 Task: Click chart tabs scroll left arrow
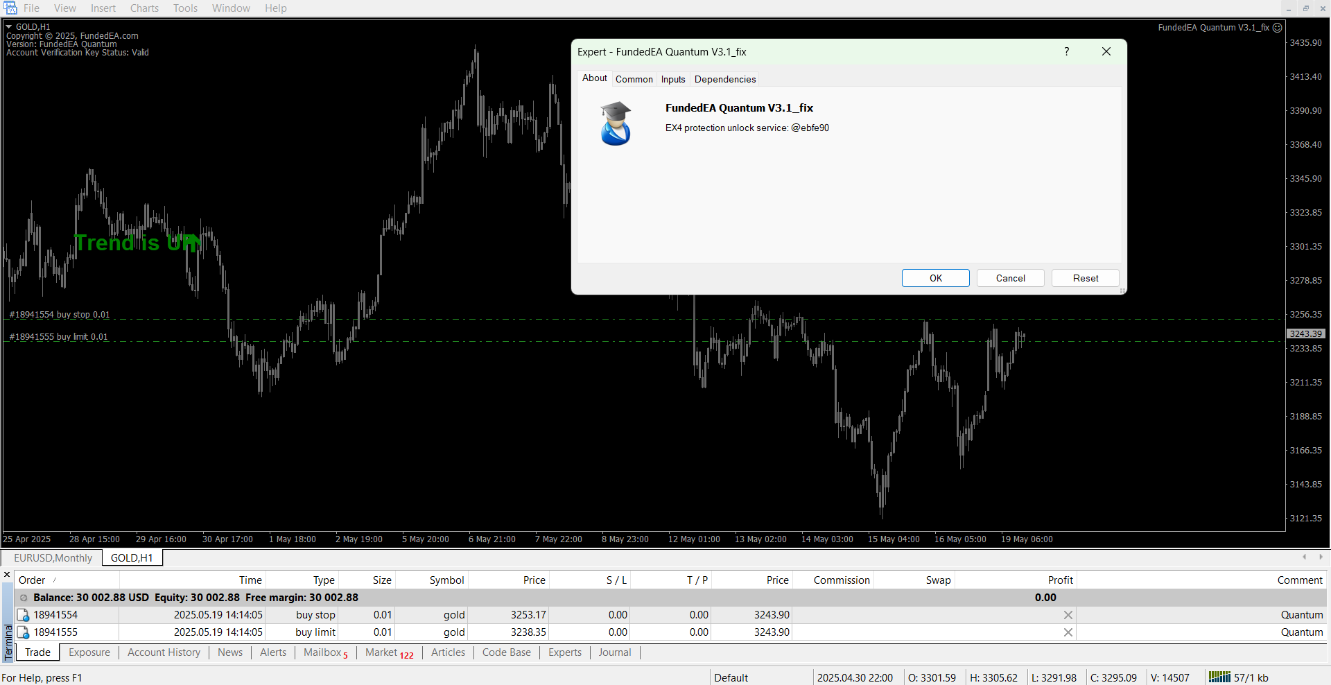(x=1304, y=557)
